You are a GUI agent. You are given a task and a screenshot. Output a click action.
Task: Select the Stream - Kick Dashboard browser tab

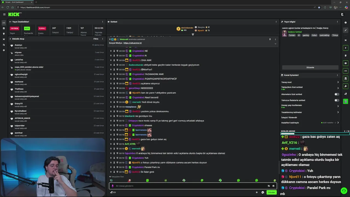(17, 2)
